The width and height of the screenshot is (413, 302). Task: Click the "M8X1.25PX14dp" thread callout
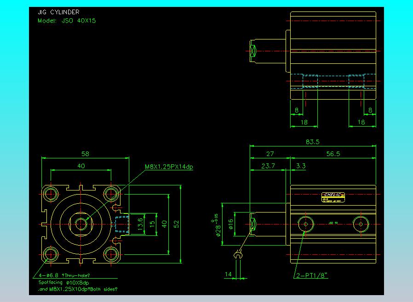coord(169,167)
